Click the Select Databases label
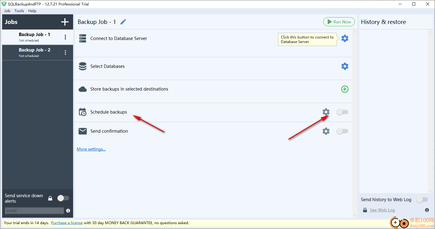The image size is (435, 229). 107,66
